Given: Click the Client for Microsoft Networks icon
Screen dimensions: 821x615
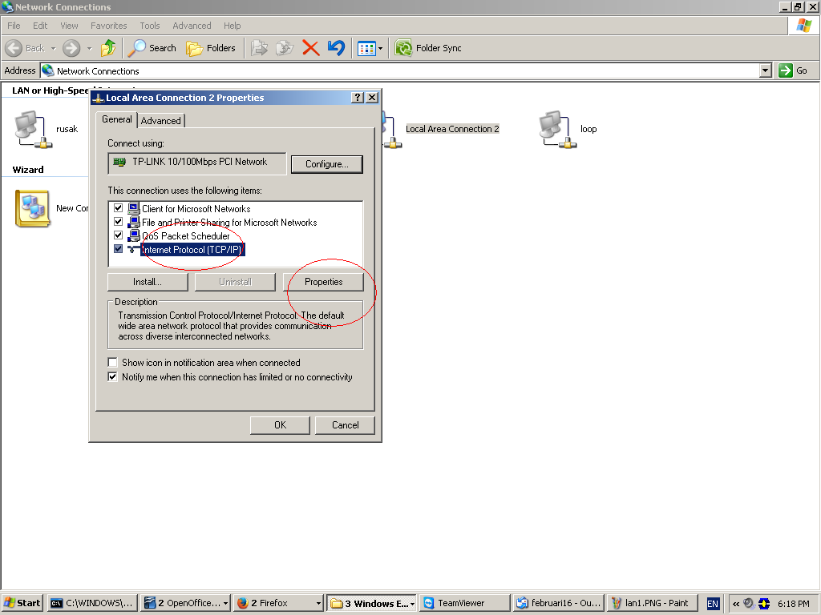Looking at the screenshot, I should tap(134, 208).
